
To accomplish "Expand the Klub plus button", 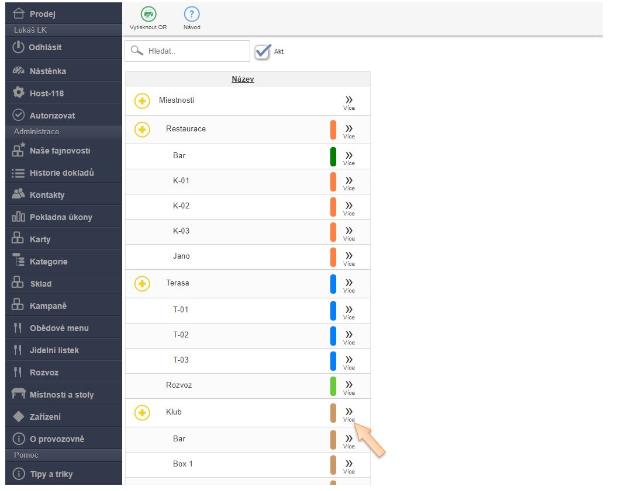I will [x=142, y=413].
